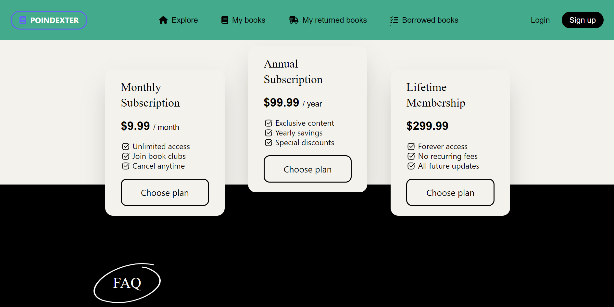This screenshot has width=614, height=307.
Task: Click the Exclusive content check icon
Action: 269,123
